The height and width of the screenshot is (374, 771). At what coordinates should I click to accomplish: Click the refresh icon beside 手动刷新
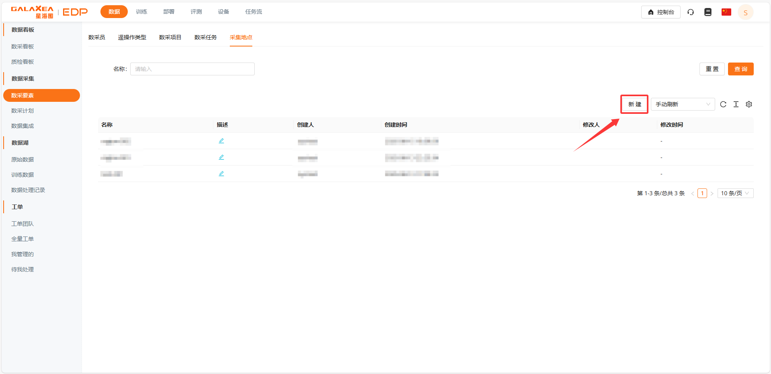[x=723, y=104]
